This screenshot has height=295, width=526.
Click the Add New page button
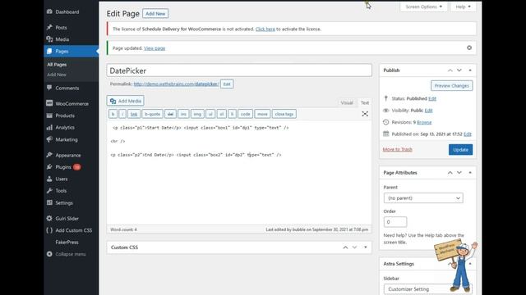tap(155, 14)
